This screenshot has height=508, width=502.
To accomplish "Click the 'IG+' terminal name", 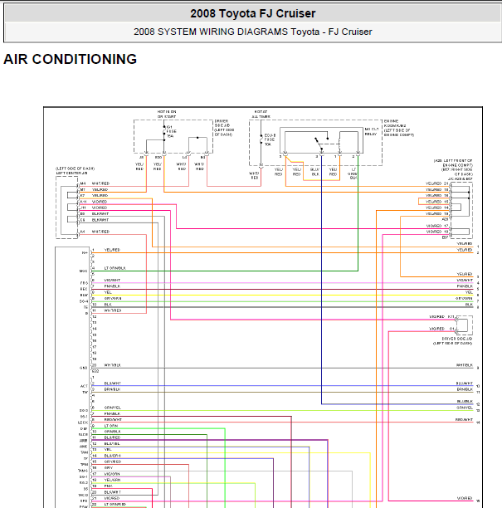I will [85, 252].
